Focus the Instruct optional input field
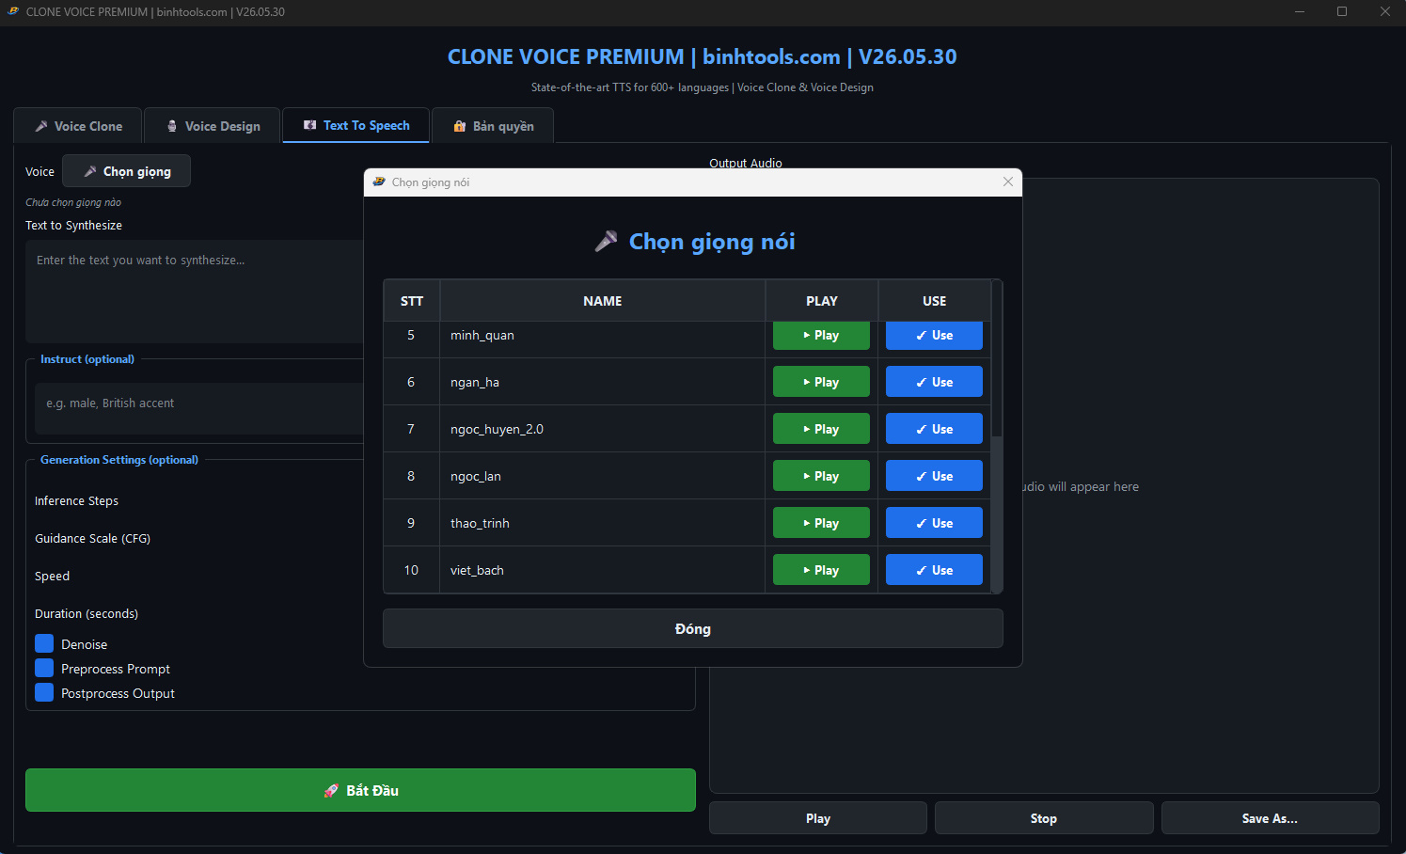 pos(199,408)
